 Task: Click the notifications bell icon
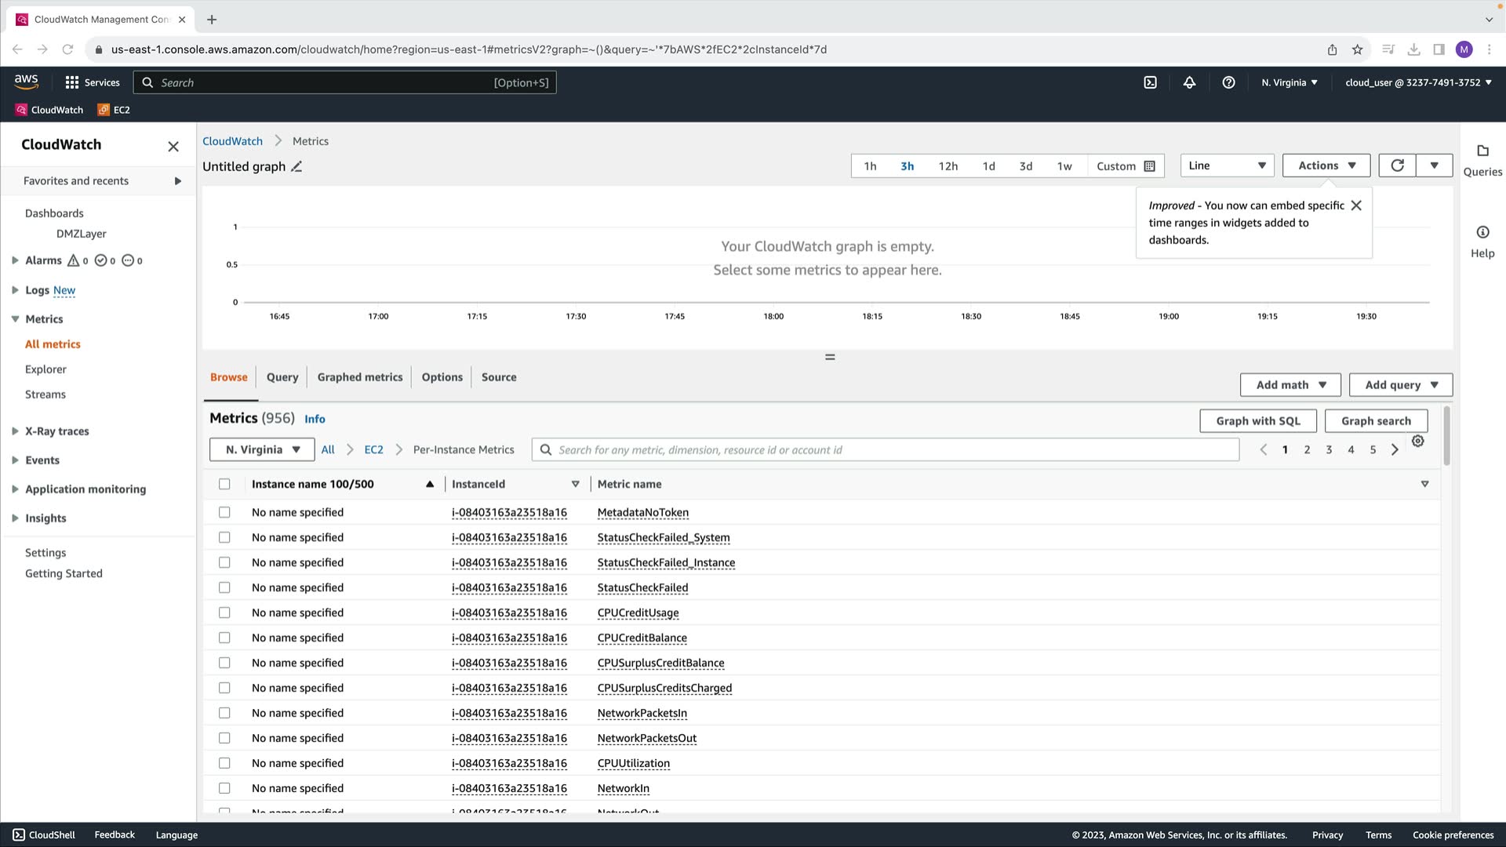[x=1189, y=82]
